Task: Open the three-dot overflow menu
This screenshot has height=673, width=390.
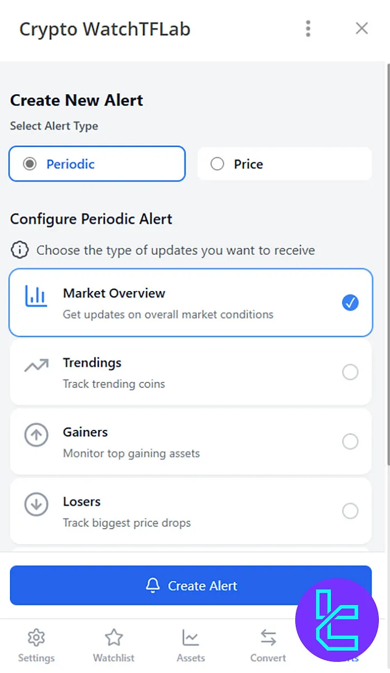Action: [308, 28]
